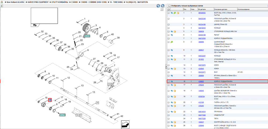This screenshot has height=129, width=268.
Task: Go to next diagram with right arrow
Action: [163, 6]
